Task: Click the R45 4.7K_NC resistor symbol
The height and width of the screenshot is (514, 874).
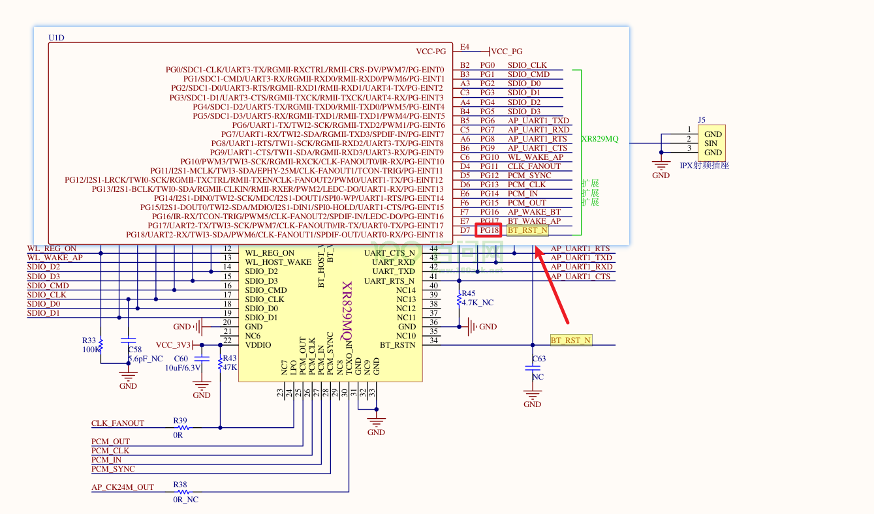Action: pyautogui.click(x=459, y=299)
